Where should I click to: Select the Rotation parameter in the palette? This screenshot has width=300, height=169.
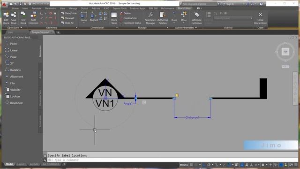13,70
